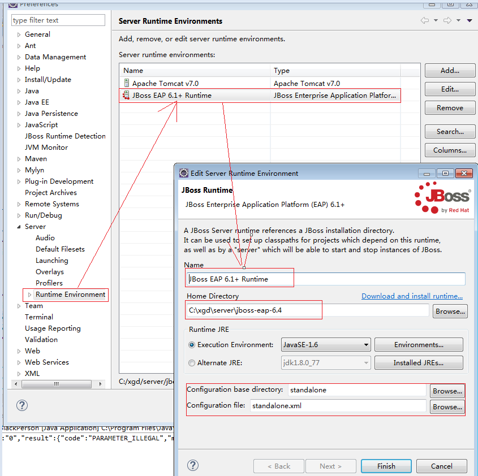Click the help icon in Edit Server Runtime dialog
The height and width of the screenshot is (476, 478).
click(193, 465)
